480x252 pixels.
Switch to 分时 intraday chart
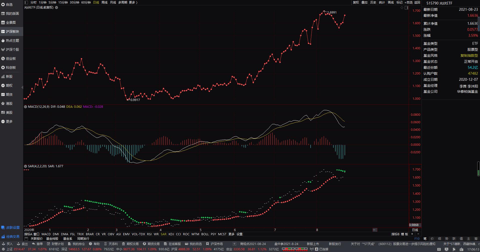tap(33, 2)
